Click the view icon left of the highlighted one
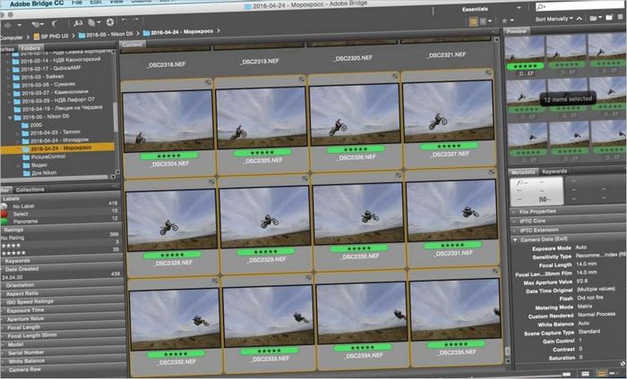 pos(585,374)
